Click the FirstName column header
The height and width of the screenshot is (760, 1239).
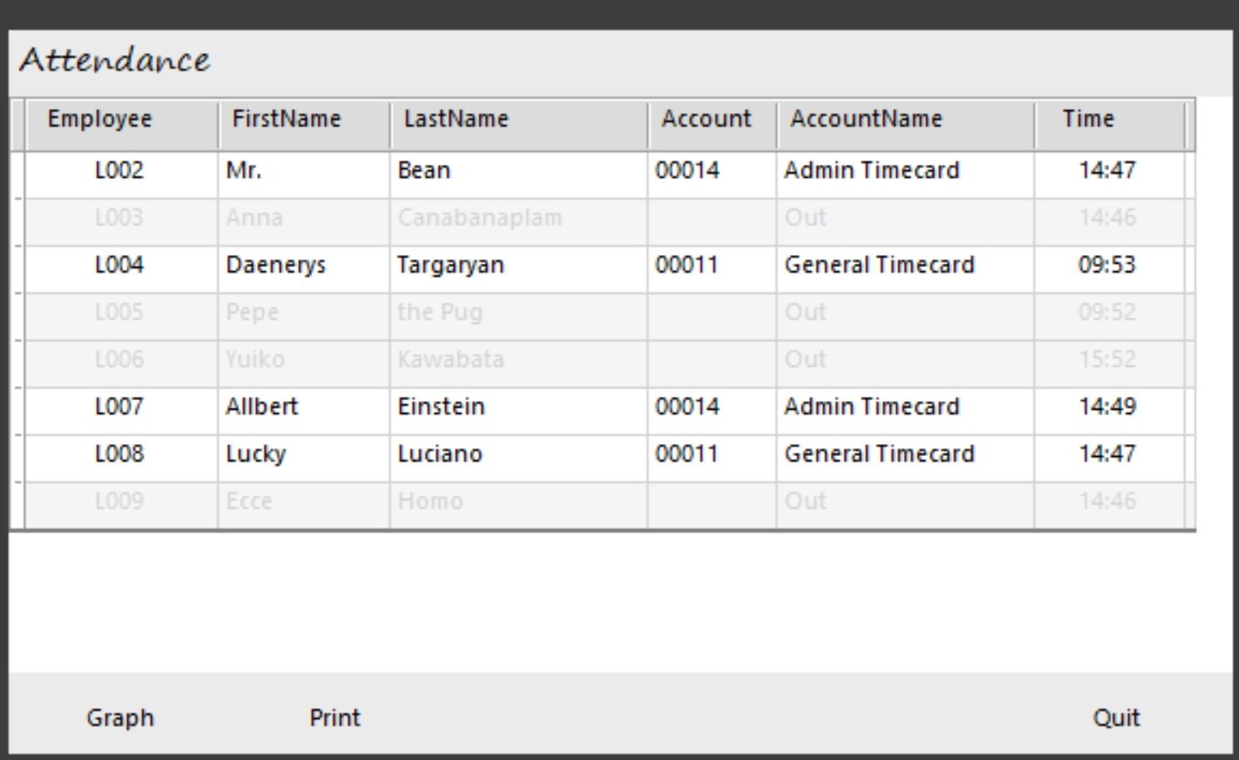tap(286, 119)
